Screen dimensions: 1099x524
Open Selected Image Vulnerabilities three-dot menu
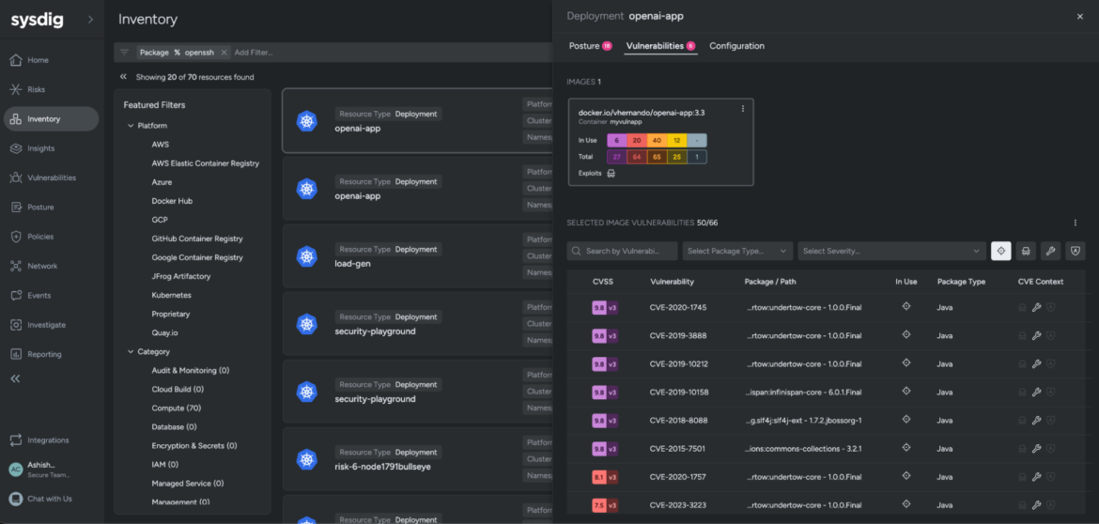(1076, 223)
